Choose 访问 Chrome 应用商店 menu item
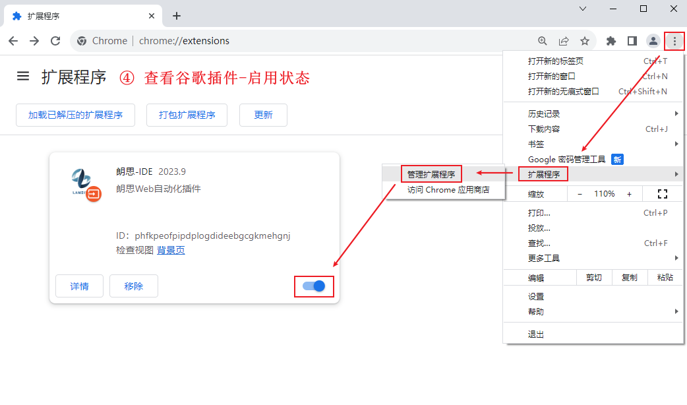 tap(448, 190)
